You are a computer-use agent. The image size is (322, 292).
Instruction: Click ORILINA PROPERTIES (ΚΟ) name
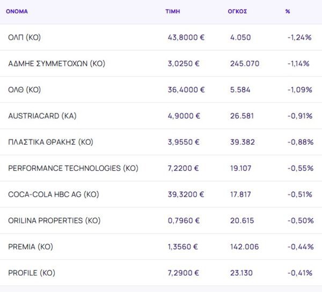point(54,221)
